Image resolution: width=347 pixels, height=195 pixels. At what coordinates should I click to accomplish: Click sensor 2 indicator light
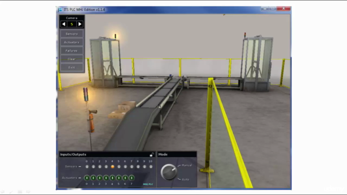tap(100, 167)
